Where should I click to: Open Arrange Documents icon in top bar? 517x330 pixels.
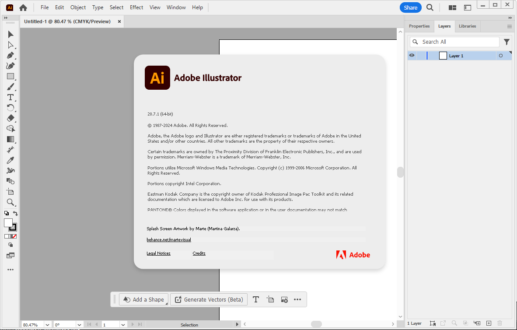coord(452,7)
